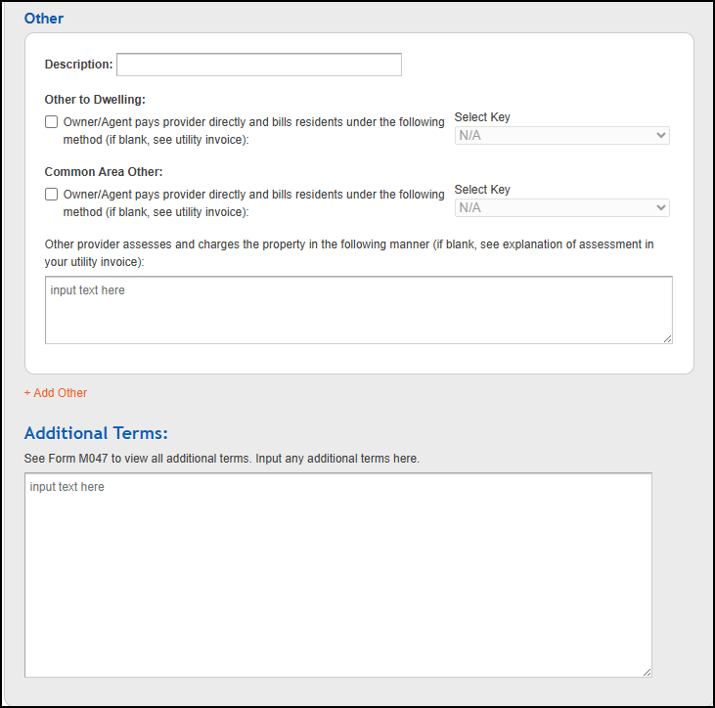Click 'Other provider assesses and charges' text
715x708 pixels.
point(349,253)
